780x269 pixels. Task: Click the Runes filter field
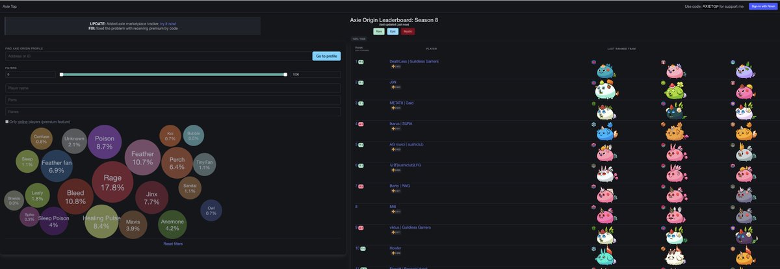tap(173, 112)
